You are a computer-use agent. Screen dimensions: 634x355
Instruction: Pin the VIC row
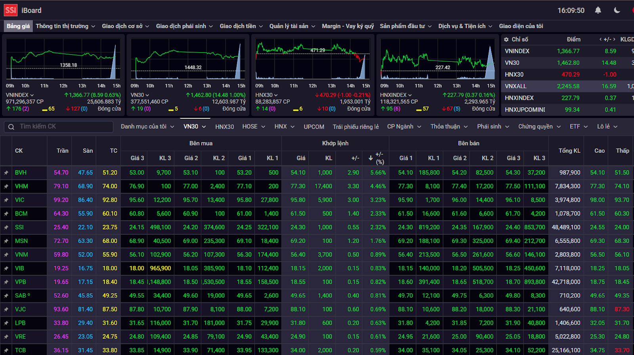6,200
